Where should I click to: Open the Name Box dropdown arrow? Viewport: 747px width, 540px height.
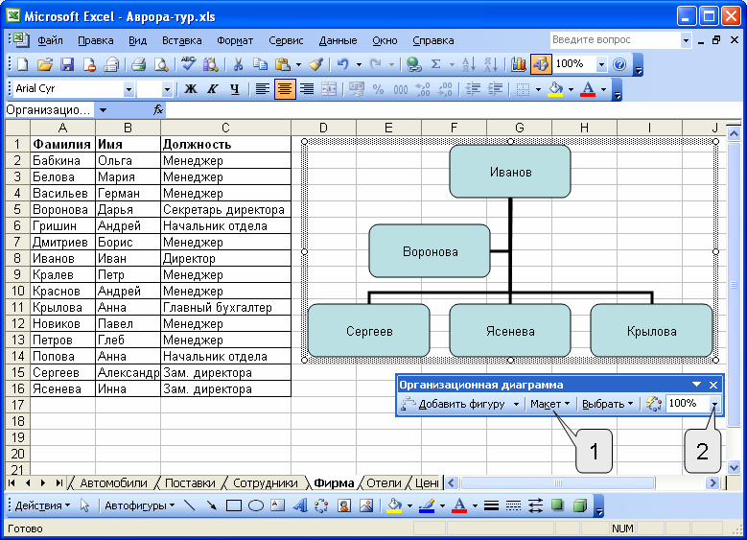103,110
